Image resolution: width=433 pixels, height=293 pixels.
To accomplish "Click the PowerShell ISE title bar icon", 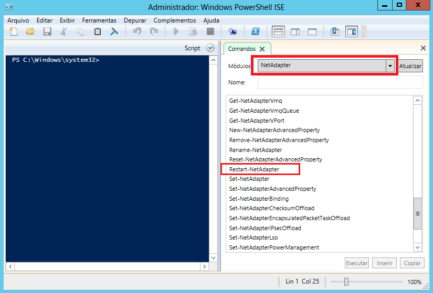I will click(9, 7).
